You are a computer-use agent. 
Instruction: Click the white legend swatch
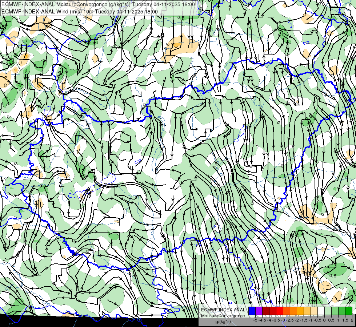[x=321, y=311]
